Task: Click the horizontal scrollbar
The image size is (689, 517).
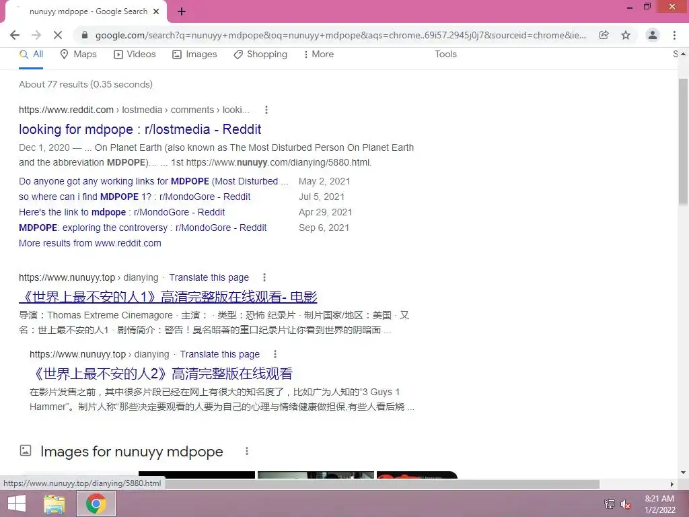Action: (382, 484)
